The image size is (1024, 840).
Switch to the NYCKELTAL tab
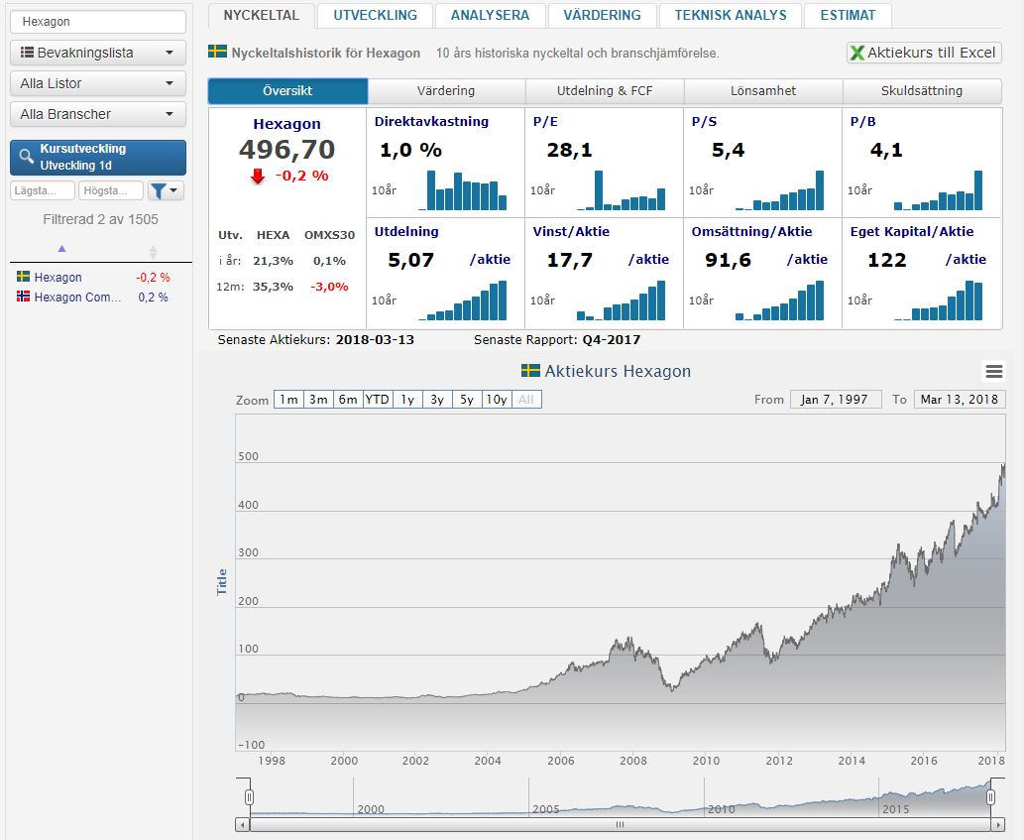262,16
